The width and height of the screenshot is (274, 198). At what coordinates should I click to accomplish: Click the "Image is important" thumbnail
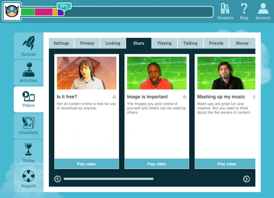pos(157,73)
